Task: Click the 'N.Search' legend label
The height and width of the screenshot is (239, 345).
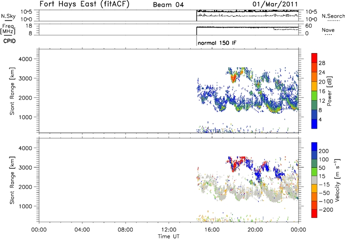Action: (x=333, y=16)
